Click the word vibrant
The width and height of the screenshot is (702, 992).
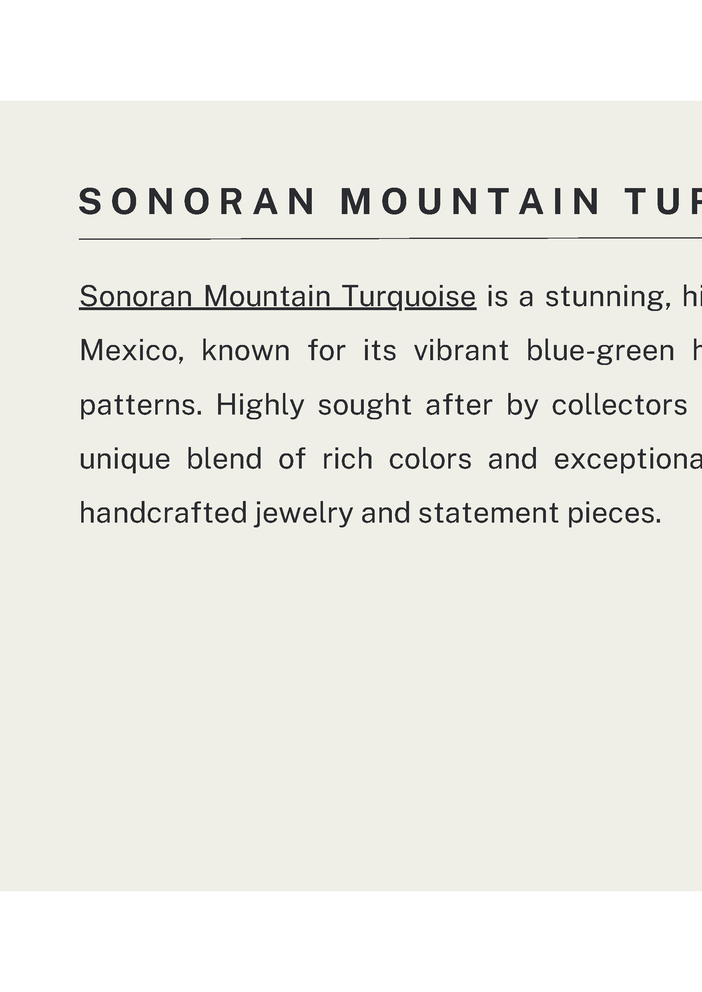[x=461, y=351]
